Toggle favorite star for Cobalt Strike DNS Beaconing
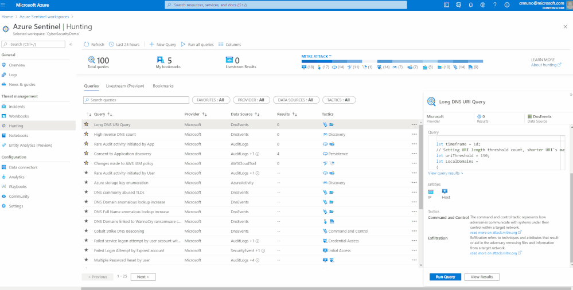573x290 pixels. [x=86, y=231]
